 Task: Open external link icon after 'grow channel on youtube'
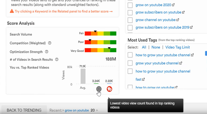178,20
